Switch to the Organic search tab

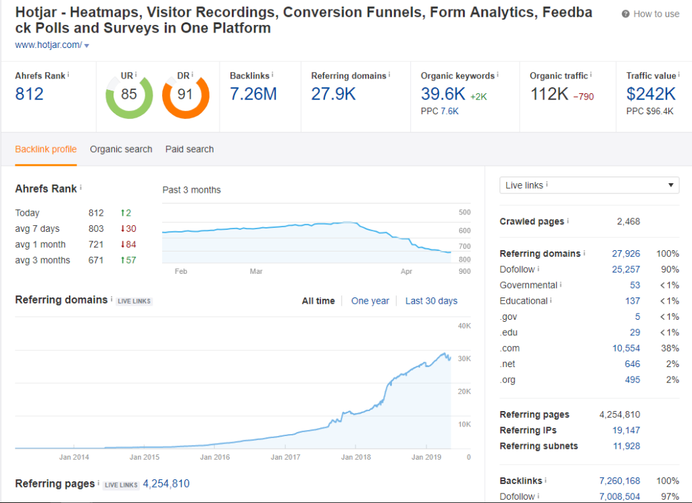coord(121,149)
